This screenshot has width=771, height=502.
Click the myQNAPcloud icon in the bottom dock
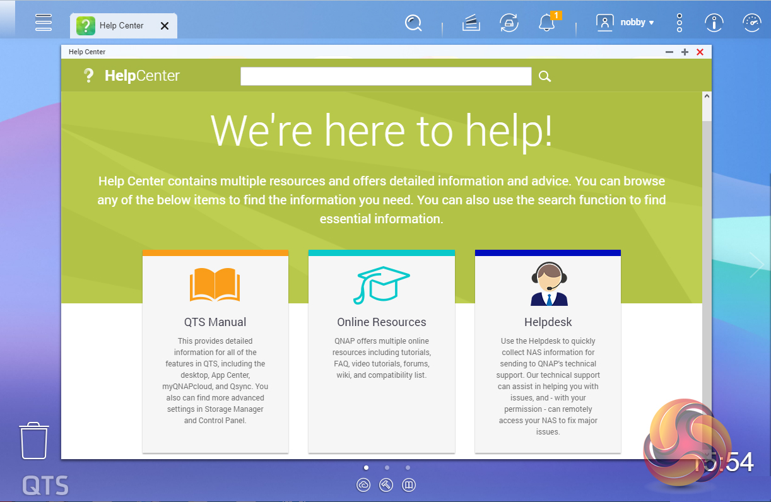(363, 485)
